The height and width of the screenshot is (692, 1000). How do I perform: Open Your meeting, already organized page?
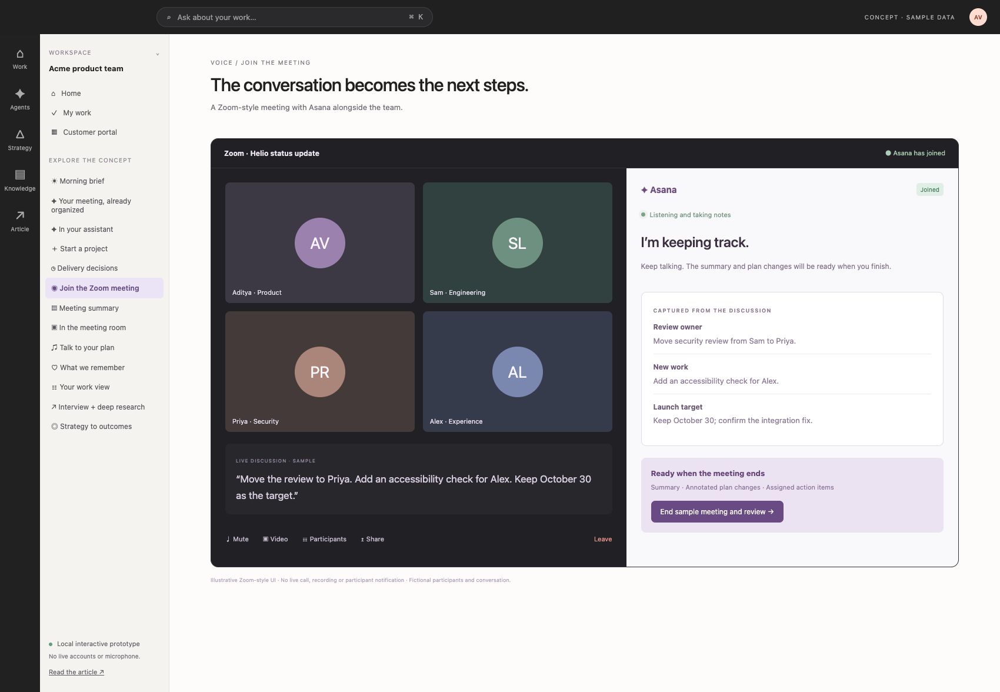click(x=104, y=205)
